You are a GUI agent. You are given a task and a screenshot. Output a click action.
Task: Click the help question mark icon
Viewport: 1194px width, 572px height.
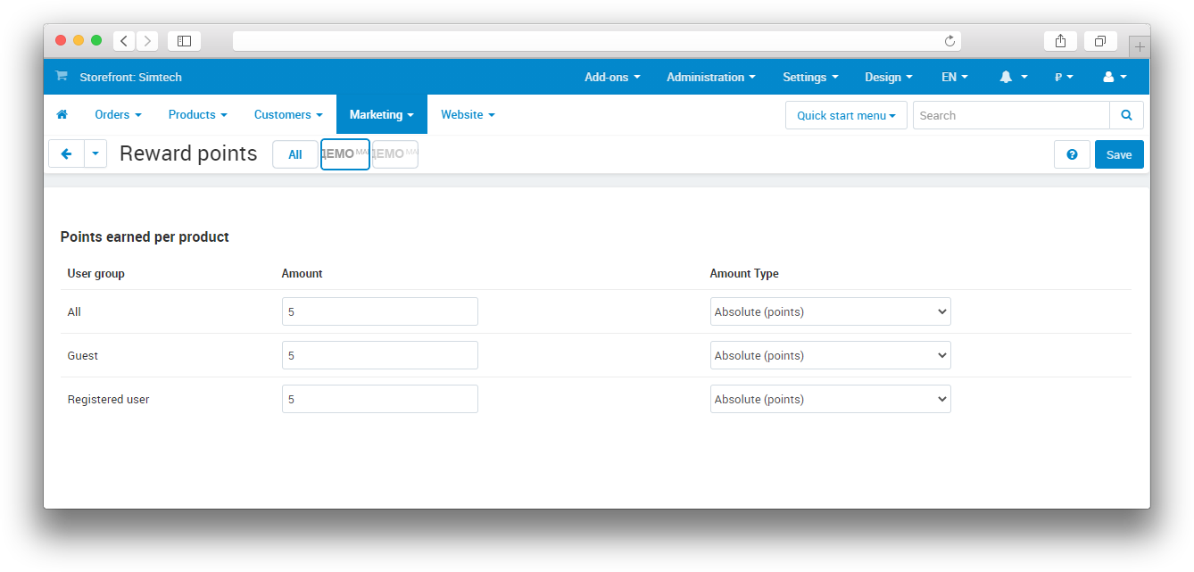1072,154
